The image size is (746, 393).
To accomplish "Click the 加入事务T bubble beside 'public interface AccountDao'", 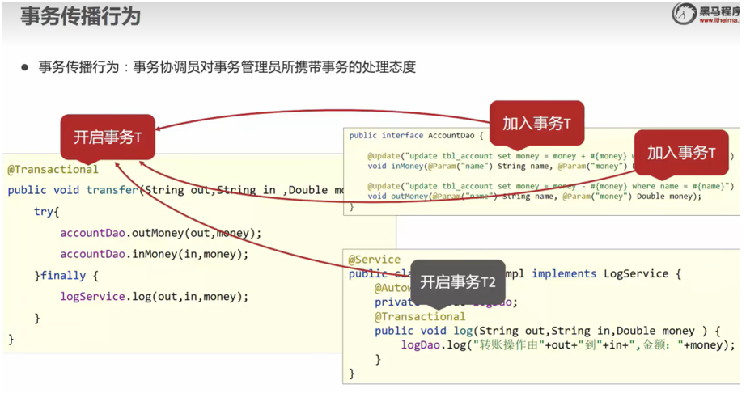I will tap(536, 123).
